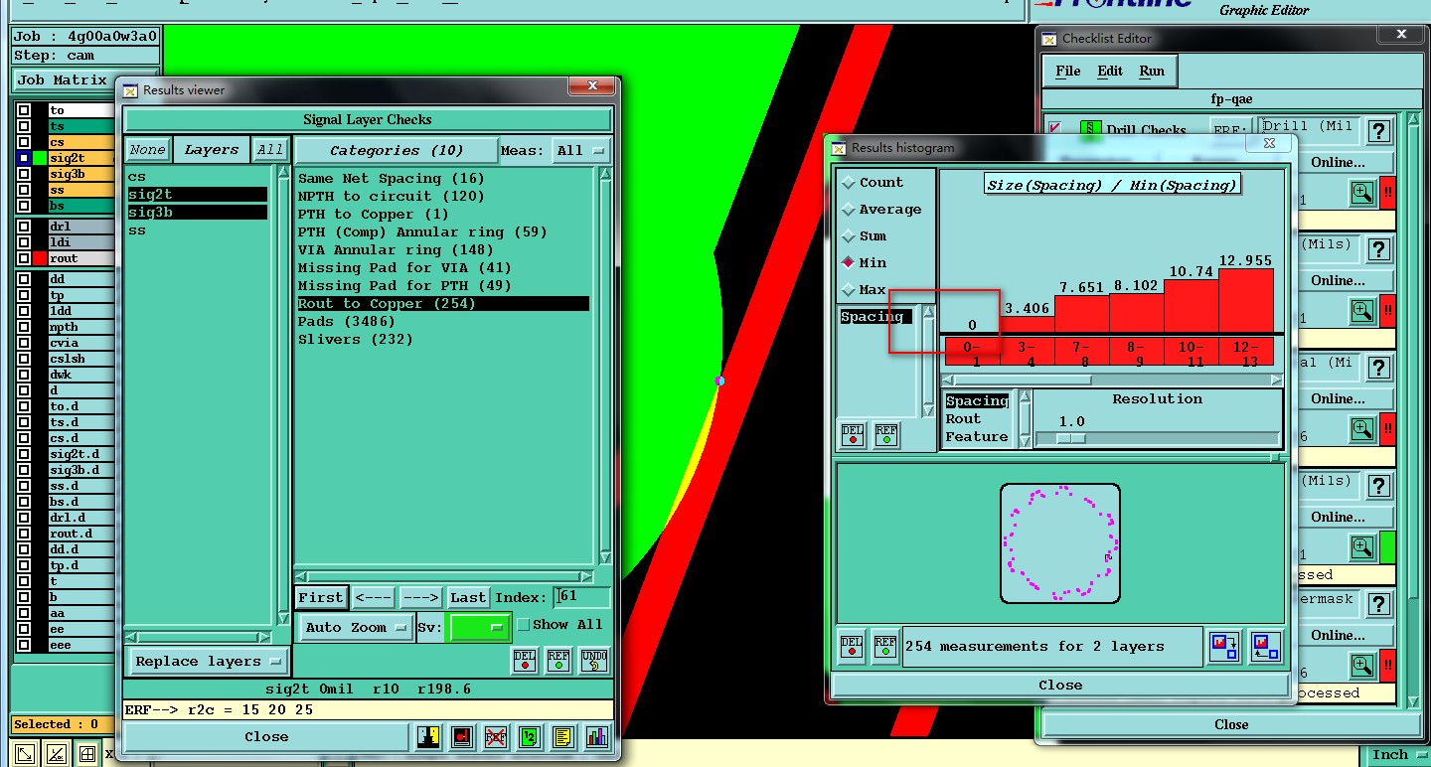Click the black and yellow silhouette icon

coord(428,737)
